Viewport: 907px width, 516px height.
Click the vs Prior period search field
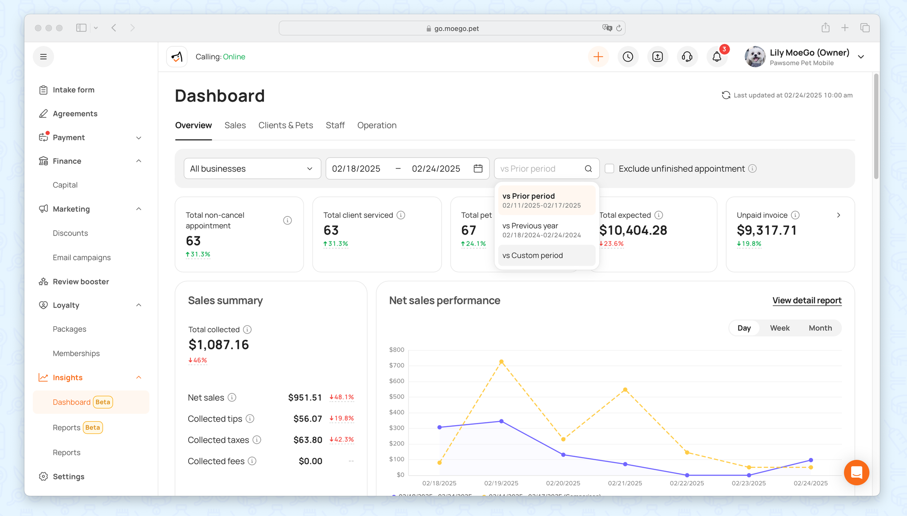pos(540,169)
